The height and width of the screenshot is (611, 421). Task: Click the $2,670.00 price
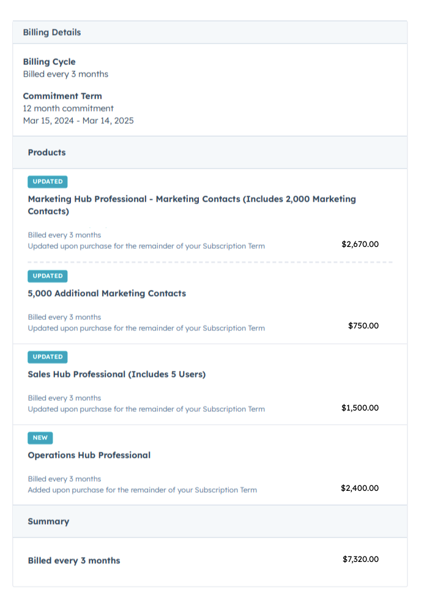tap(360, 245)
